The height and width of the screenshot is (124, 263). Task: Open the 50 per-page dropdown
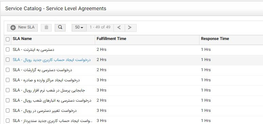click(x=79, y=27)
